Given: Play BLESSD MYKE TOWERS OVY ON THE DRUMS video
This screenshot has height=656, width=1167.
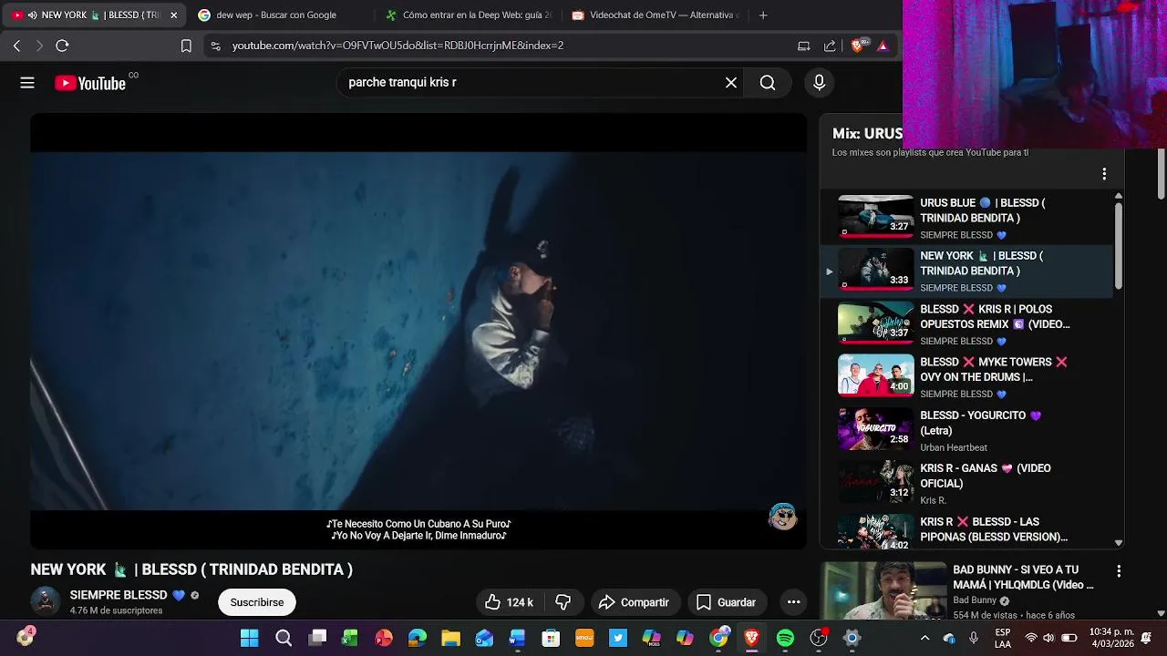Looking at the screenshot, I should pos(966,376).
